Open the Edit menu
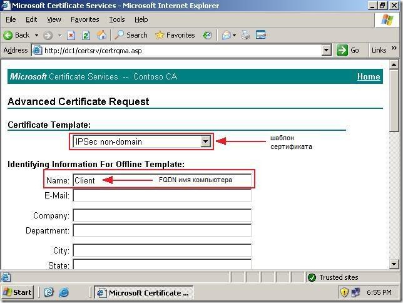The image size is (403, 303). click(31, 19)
